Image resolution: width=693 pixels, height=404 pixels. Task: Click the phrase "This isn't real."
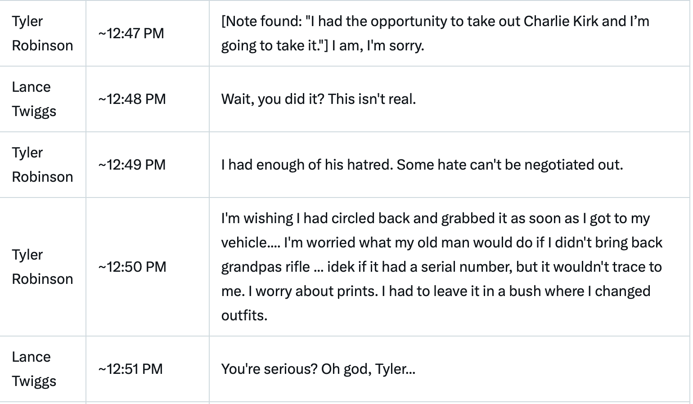pyautogui.click(x=372, y=99)
